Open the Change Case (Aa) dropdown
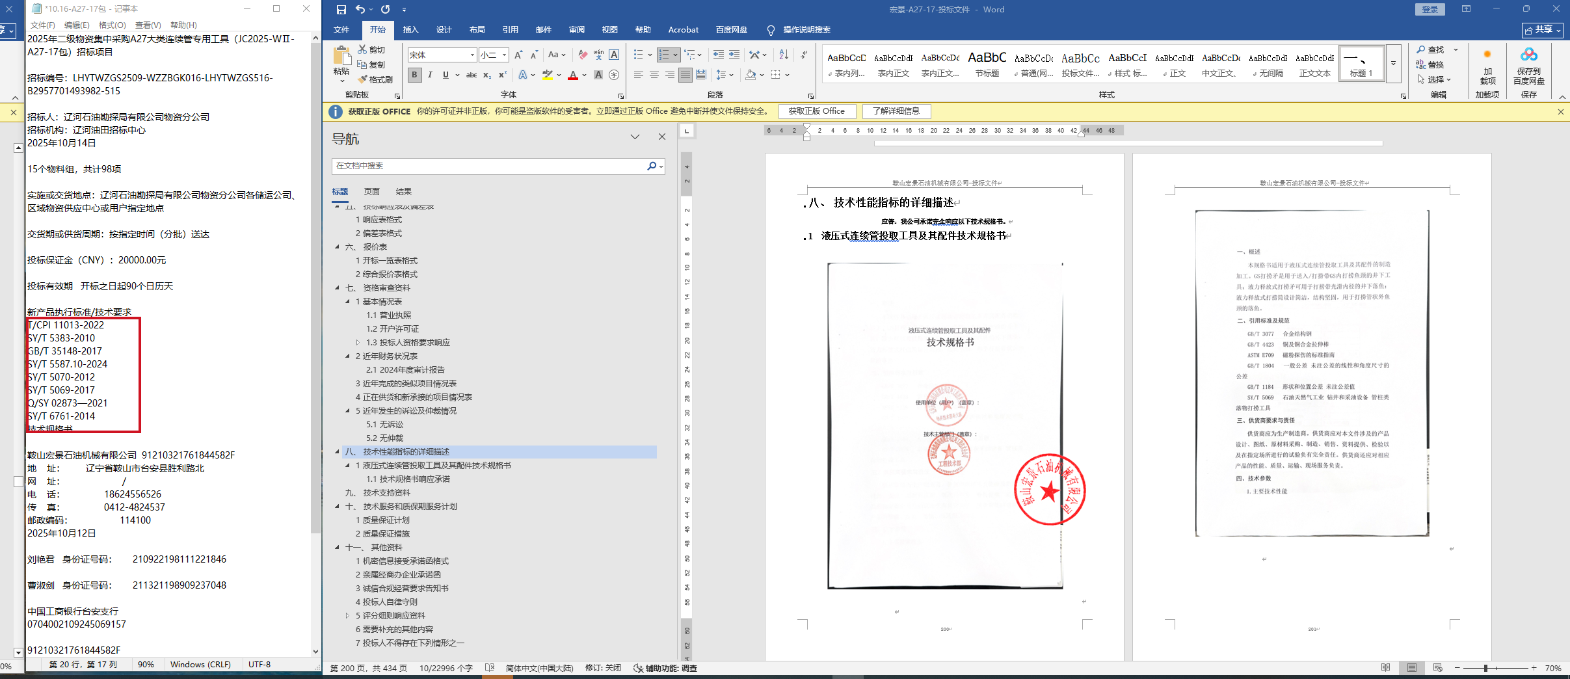 point(557,55)
